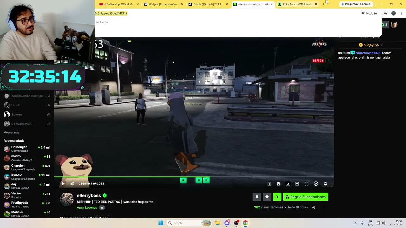The width and height of the screenshot is (406, 228).
Task: Click the green sparkle button
Action: pyautogui.click(x=277, y=197)
